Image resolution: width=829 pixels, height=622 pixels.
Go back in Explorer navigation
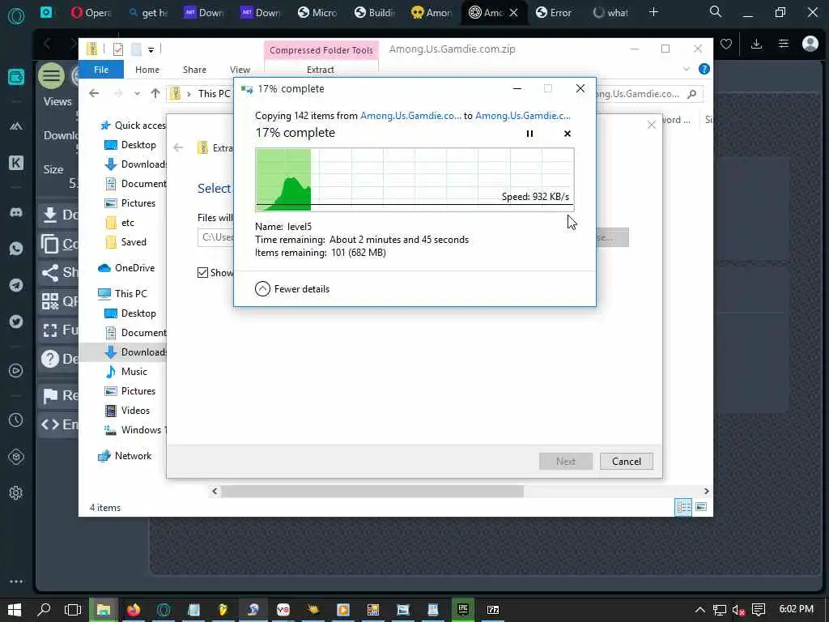[94, 94]
